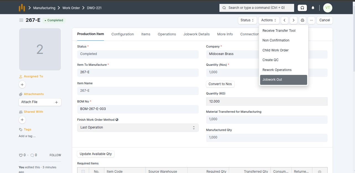
Task: Check the Required Items select-all checkbox
Action: 83,172
